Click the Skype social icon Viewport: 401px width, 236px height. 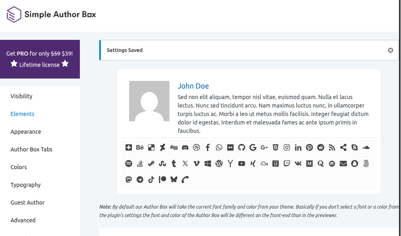[x=355, y=147]
